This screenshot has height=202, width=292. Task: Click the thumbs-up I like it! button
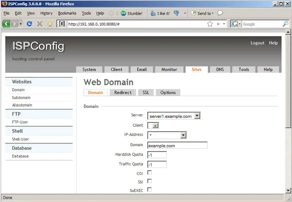(x=160, y=13)
